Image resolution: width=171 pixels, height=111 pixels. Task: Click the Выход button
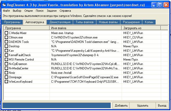tap(162, 106)
